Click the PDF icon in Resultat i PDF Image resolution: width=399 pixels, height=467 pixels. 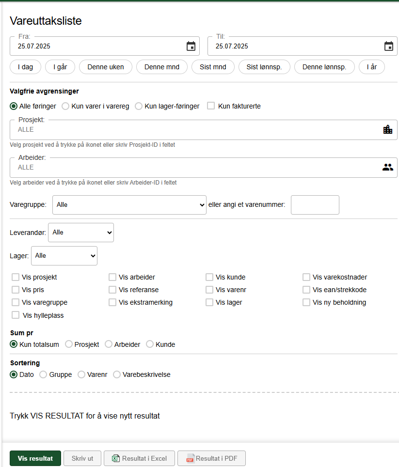coord(190,458)
